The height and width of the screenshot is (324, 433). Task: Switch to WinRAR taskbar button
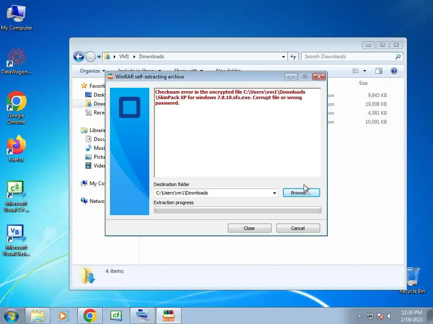tap(168, 316)
